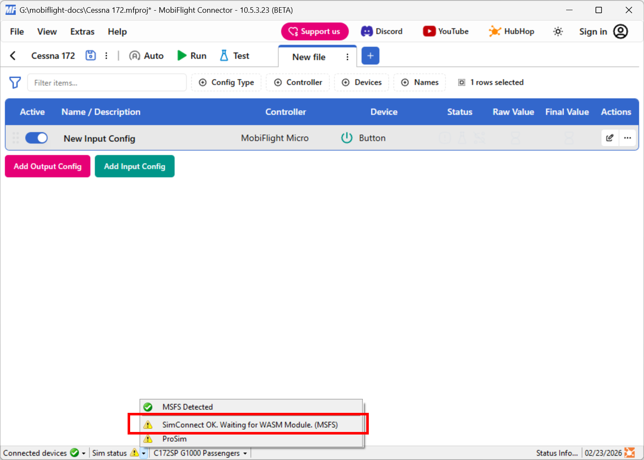The image size is (644, 460).
Task: Disable the New Input Config active toggle
Action: (x=37, y=138)
